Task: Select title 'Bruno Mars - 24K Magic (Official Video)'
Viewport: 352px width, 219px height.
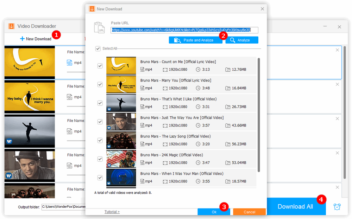Action: [171, 155]
